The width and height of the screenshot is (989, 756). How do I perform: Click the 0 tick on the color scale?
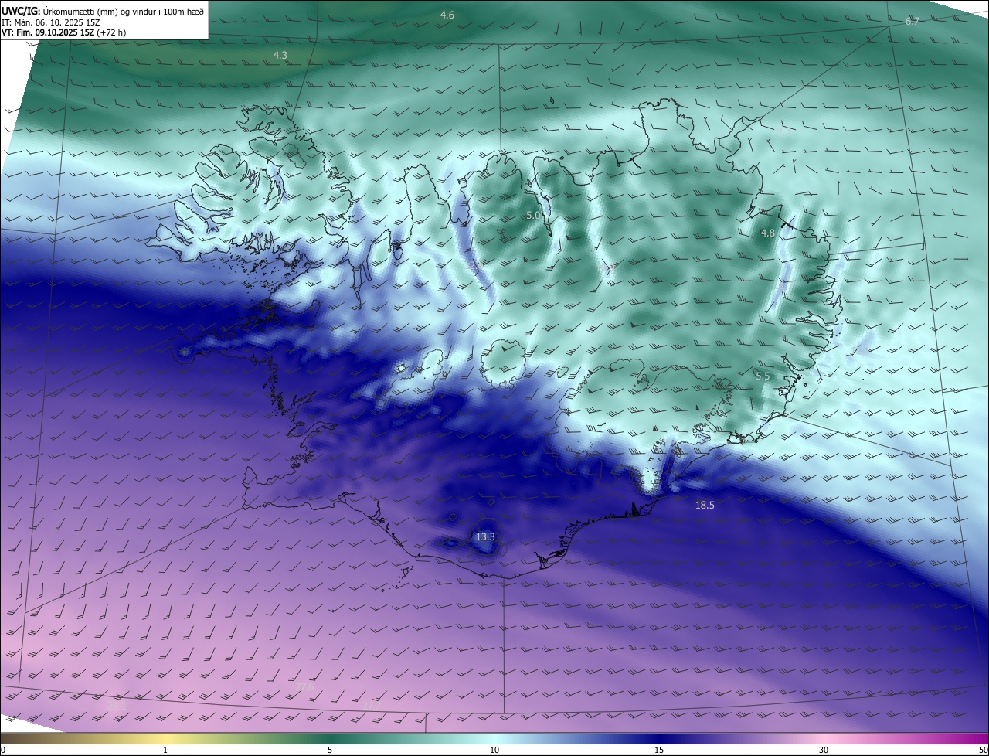tap(3, 750)
